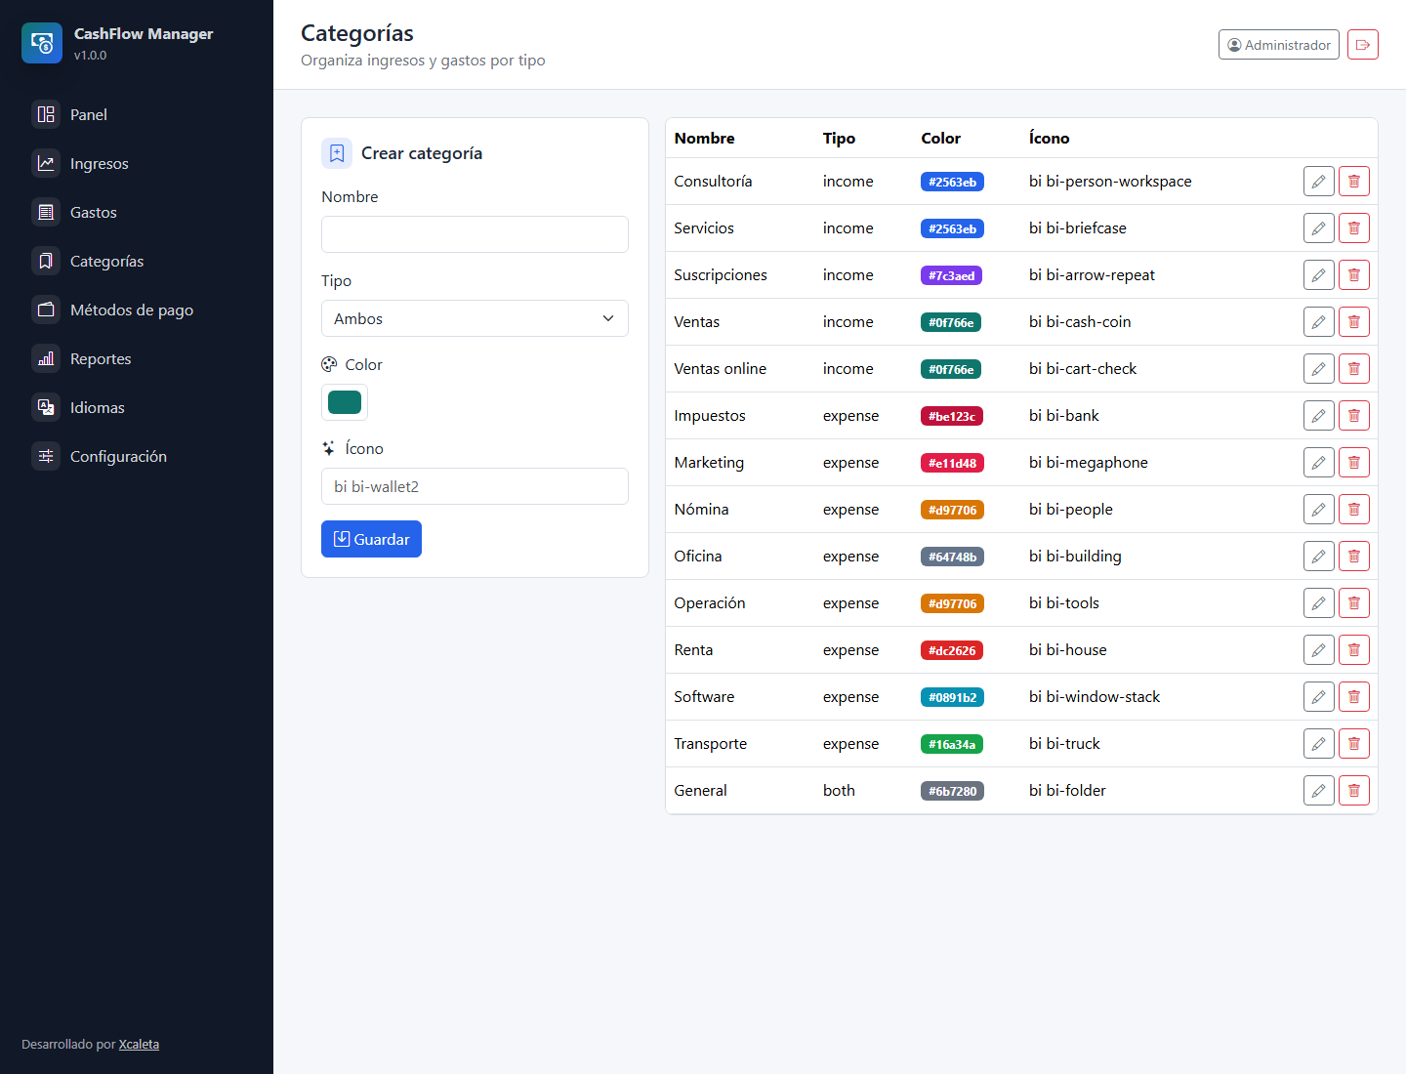Edit the Oficina category

coord(1318,557)
